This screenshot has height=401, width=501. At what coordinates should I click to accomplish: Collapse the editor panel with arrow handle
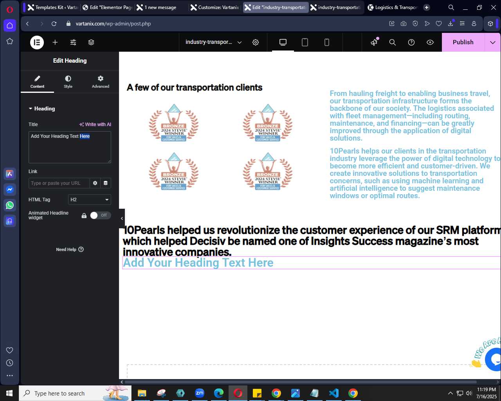coord(122,219)
